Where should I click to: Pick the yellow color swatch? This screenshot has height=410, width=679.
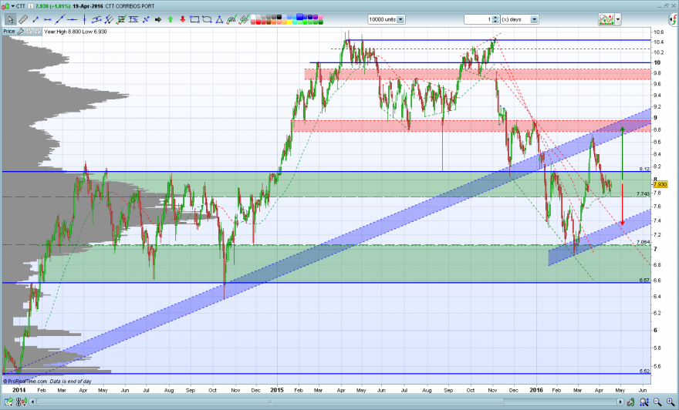pos(289,22)
